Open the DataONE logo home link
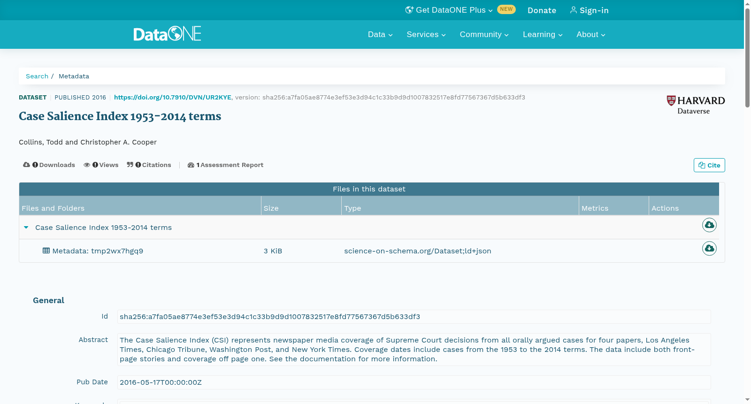Image resolution: width=751 pixels, height=404 pixels. [x=167, y=34]
